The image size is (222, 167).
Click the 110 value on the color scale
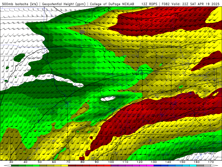coord(125,162)
